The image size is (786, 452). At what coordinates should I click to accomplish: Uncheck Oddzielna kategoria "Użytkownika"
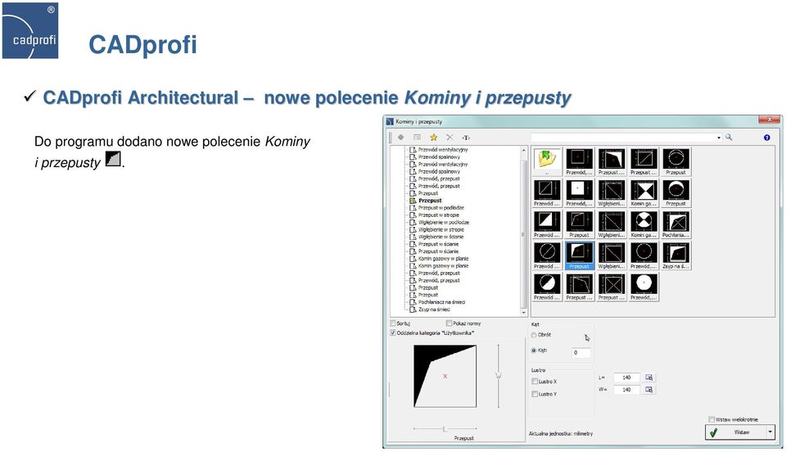tap(394, 332)
